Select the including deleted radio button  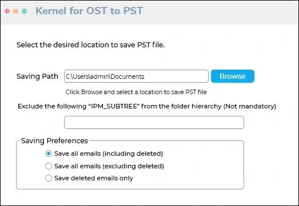pyautogui.click(x=49, y=154)
